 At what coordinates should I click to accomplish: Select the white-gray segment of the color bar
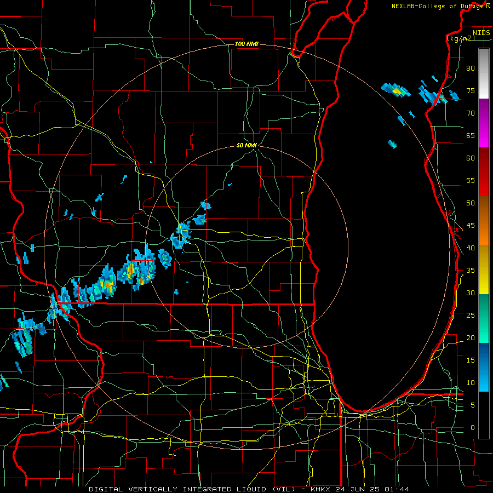(x=484, y=73)
